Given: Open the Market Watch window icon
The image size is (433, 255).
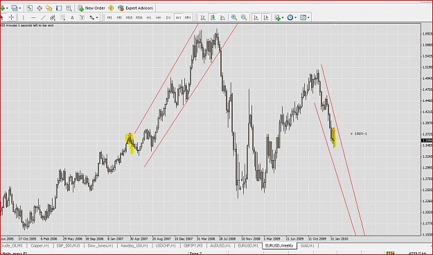Looking at the screenshot, I should 30,8.
